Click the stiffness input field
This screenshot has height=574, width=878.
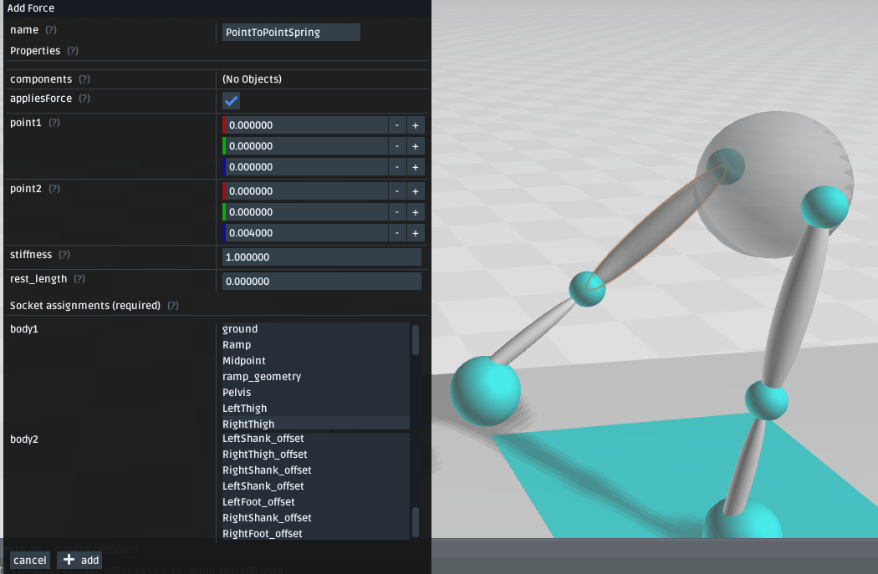point(321,257)
